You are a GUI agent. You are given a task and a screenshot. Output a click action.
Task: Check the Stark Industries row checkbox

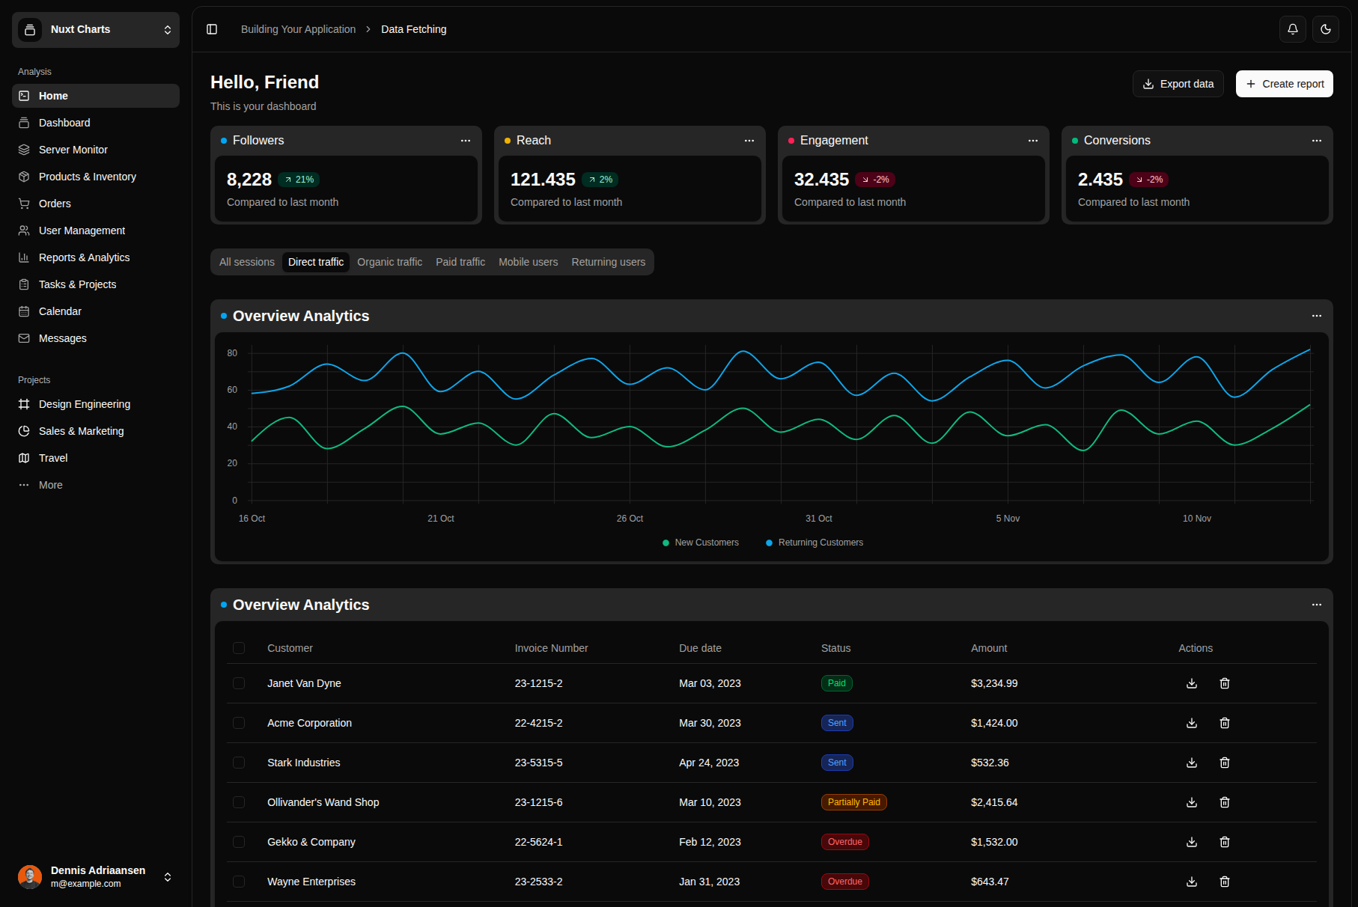[239, 762]
